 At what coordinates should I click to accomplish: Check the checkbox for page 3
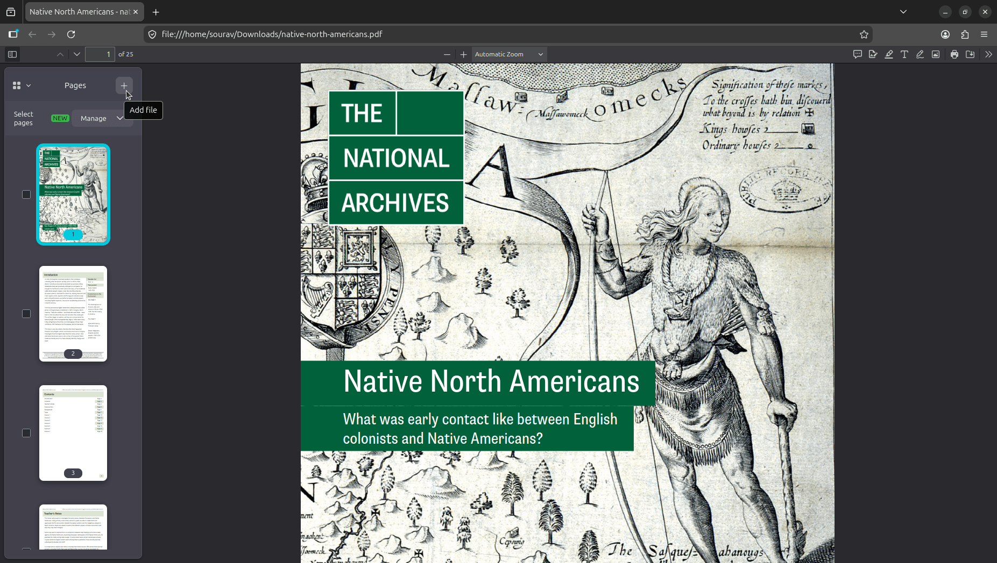coord(26,433)
